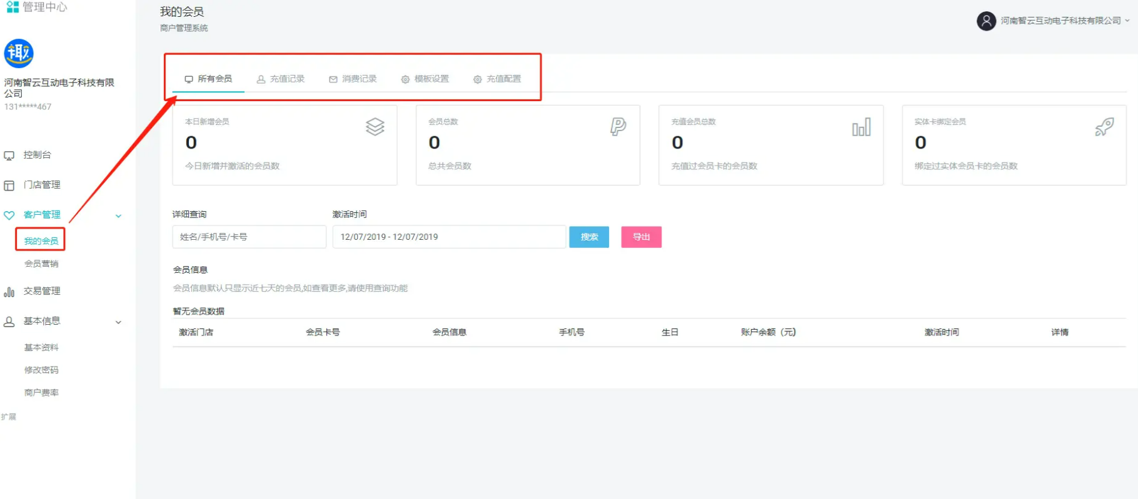This screenshot has height=499, width=1138.
Task: Open 基本资料 submenu item
Action: 41,347
